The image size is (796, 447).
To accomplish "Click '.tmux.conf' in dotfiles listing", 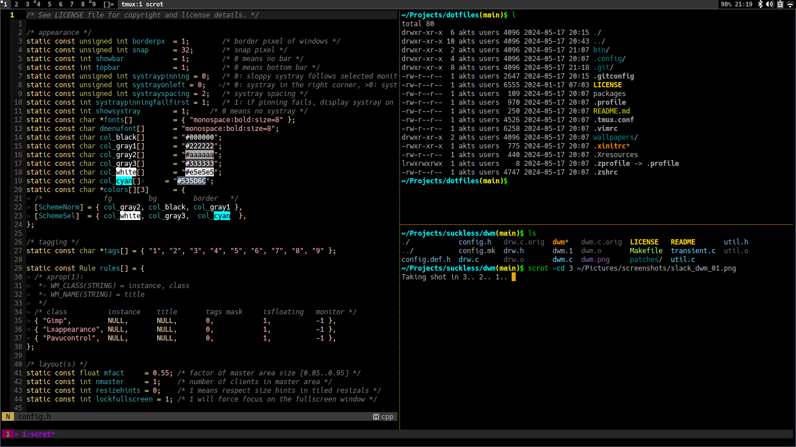I will point(614,120).
